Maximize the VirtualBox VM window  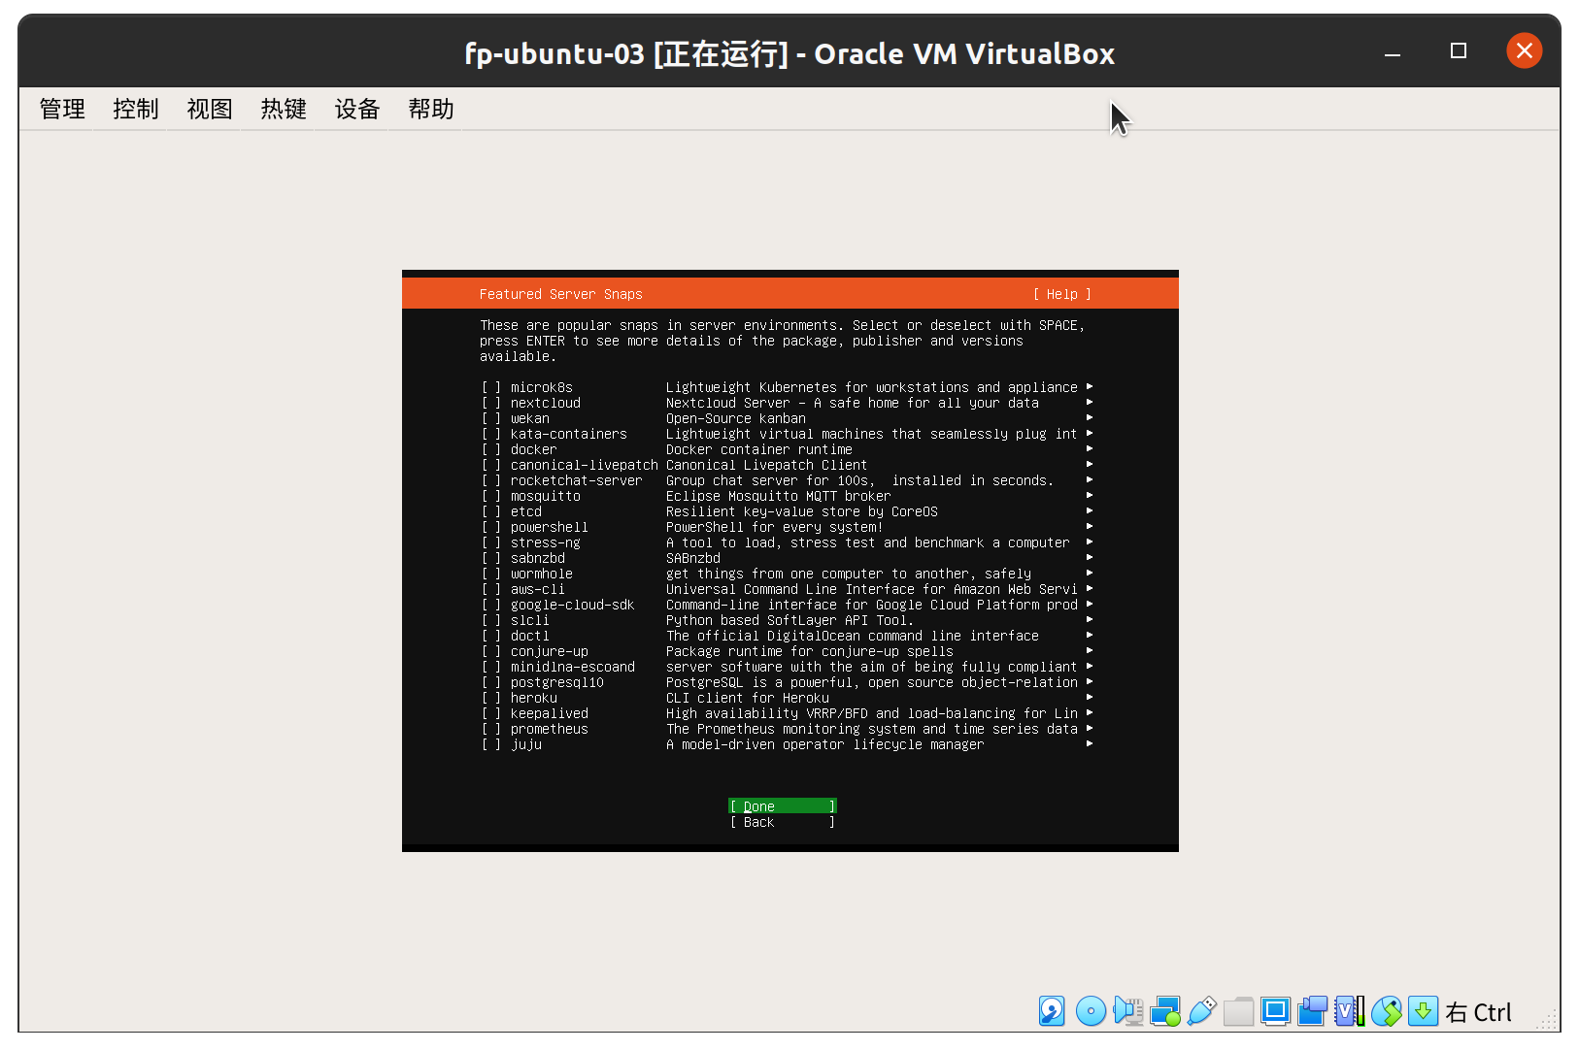pos(1459,50)
